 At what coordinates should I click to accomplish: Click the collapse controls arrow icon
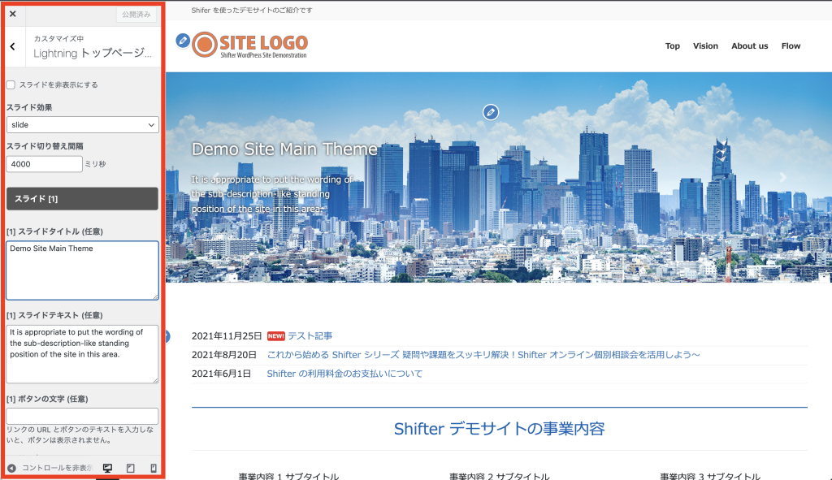12,468
